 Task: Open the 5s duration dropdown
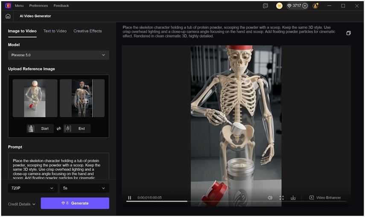(x=84, y=188)
